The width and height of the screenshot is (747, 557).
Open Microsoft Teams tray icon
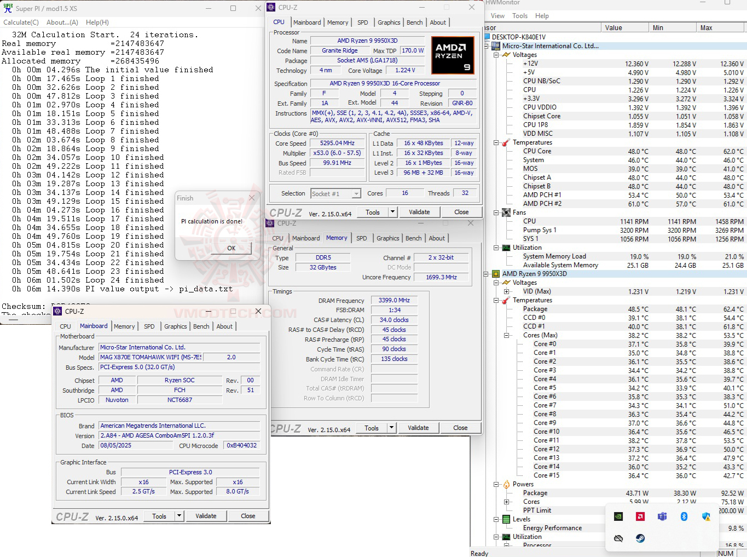662,517
